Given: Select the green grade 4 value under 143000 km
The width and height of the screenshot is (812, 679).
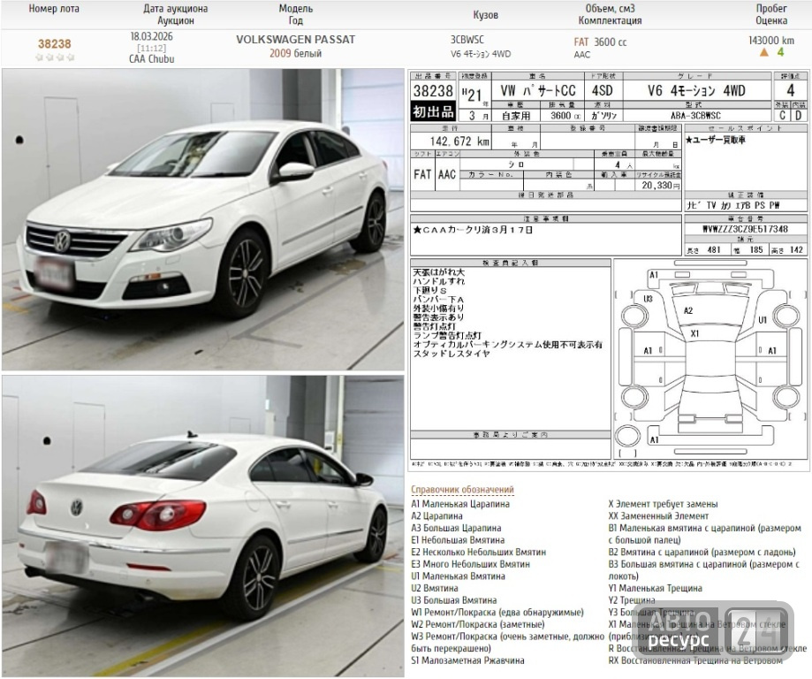Looking at the screenshot, I should coord(780,52).
